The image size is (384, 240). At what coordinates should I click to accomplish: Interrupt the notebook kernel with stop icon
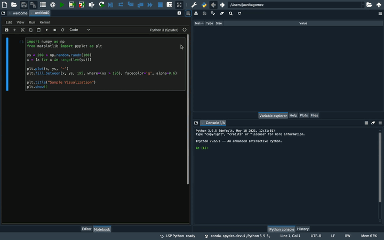pyautogui.click(x=54, y=30)
